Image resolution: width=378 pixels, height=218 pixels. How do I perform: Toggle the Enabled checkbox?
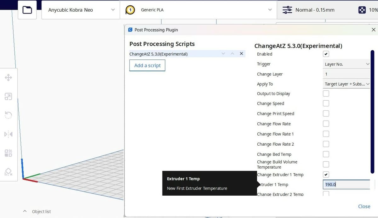click(x=326, y=54)
